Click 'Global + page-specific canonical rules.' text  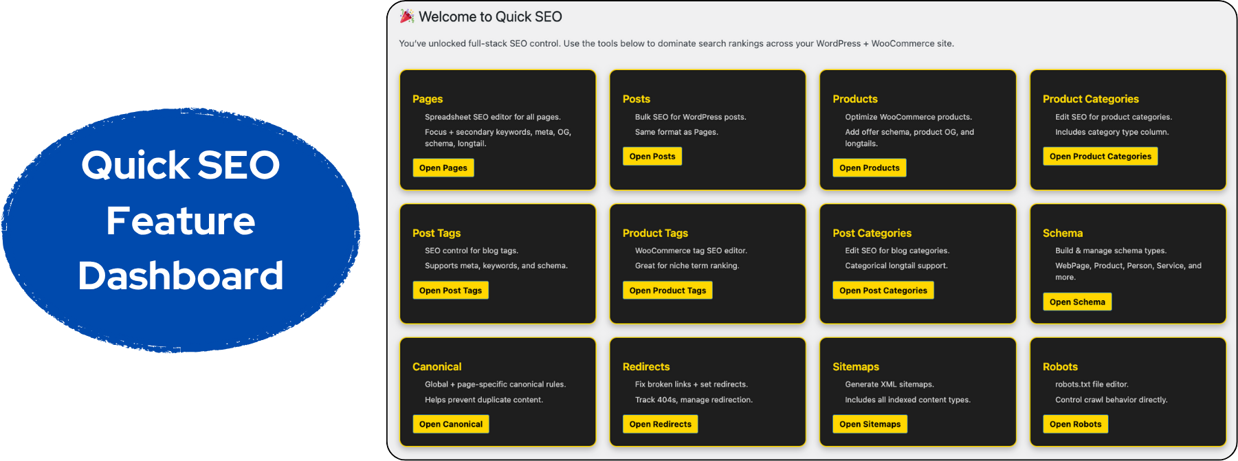496,385
